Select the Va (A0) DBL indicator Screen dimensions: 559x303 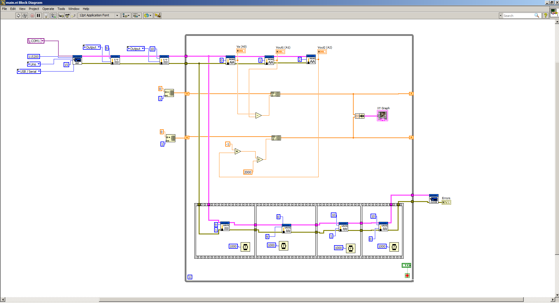click(x=241, y=51)
